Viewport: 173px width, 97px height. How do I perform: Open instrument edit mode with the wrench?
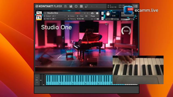(39, 13)
